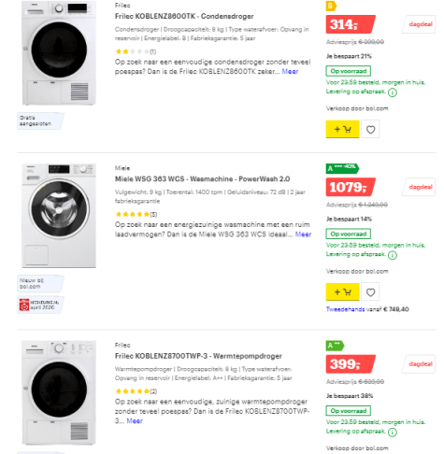The image size is (444, 454).
Task: Add Frilec KOBLENZ8600TK to shopping cart
Action: pyautogui.click(x=342, y=129)
